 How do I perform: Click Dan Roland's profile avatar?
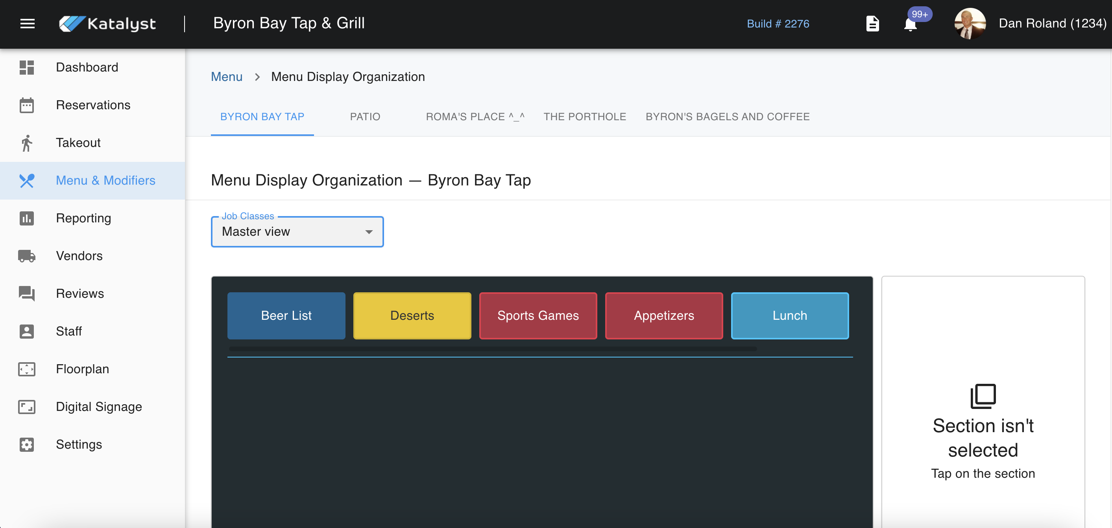pos(970,24)
